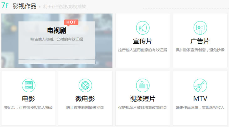Screen dimensions: 229x127
Task: Open the 视频短片 category title
Action: point(143,99)
